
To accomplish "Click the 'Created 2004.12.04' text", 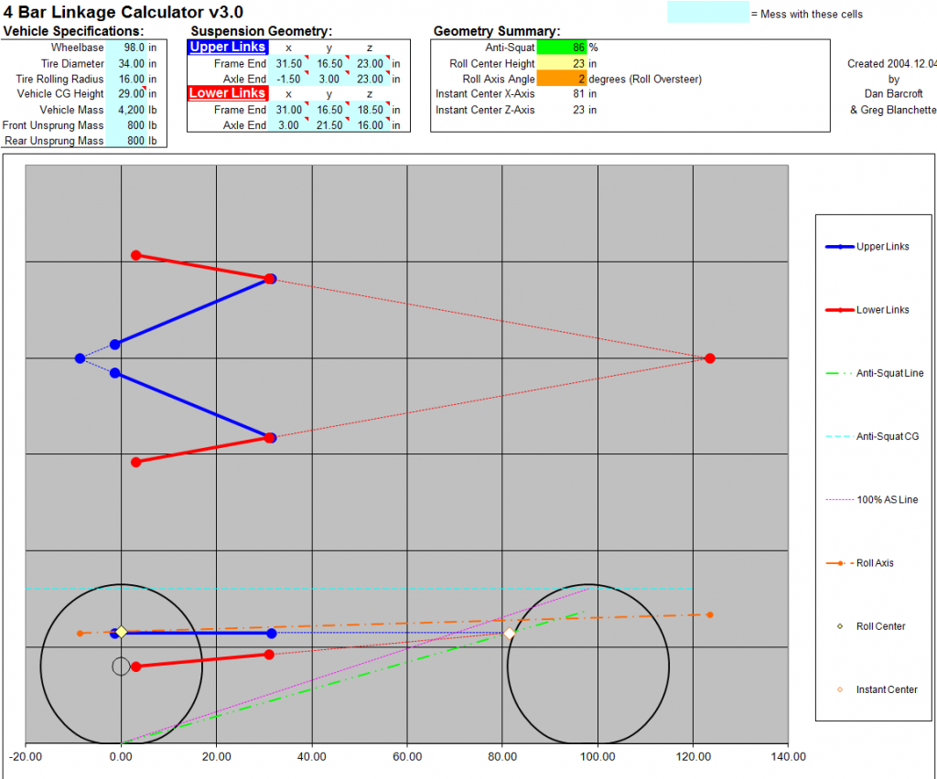I will tap(891, 63).
